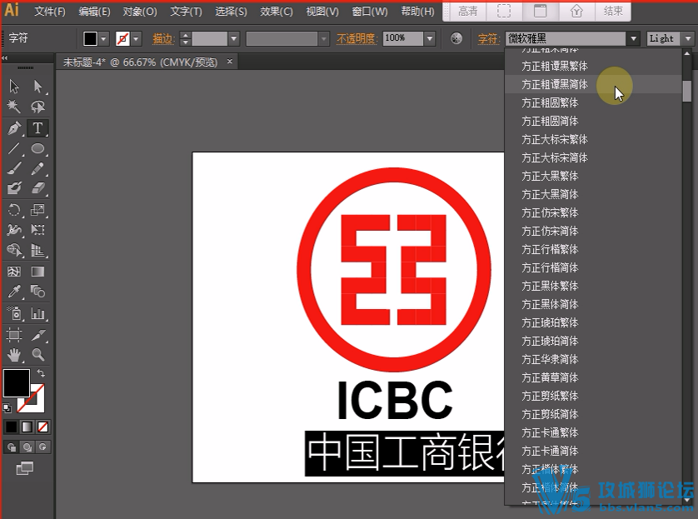Viewport: 698px width, 519px height.
Task: Open font style Light dropdown
Action: pos(688,39)
